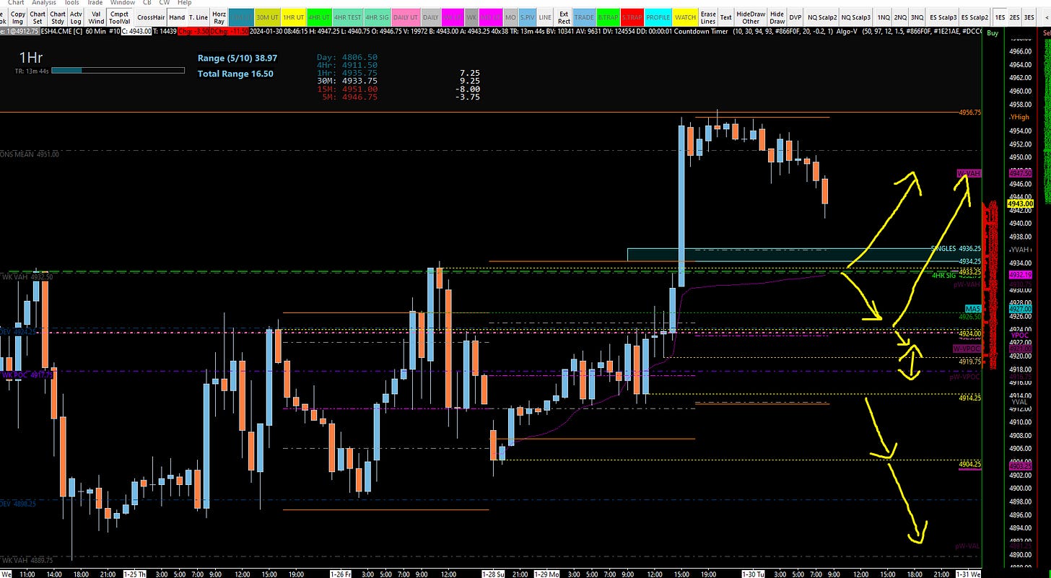Image resolution: width=1051 pixels, height=578 pixels.
Task: Select the ES Scalp2 configuration
Action: click(974, 17)
